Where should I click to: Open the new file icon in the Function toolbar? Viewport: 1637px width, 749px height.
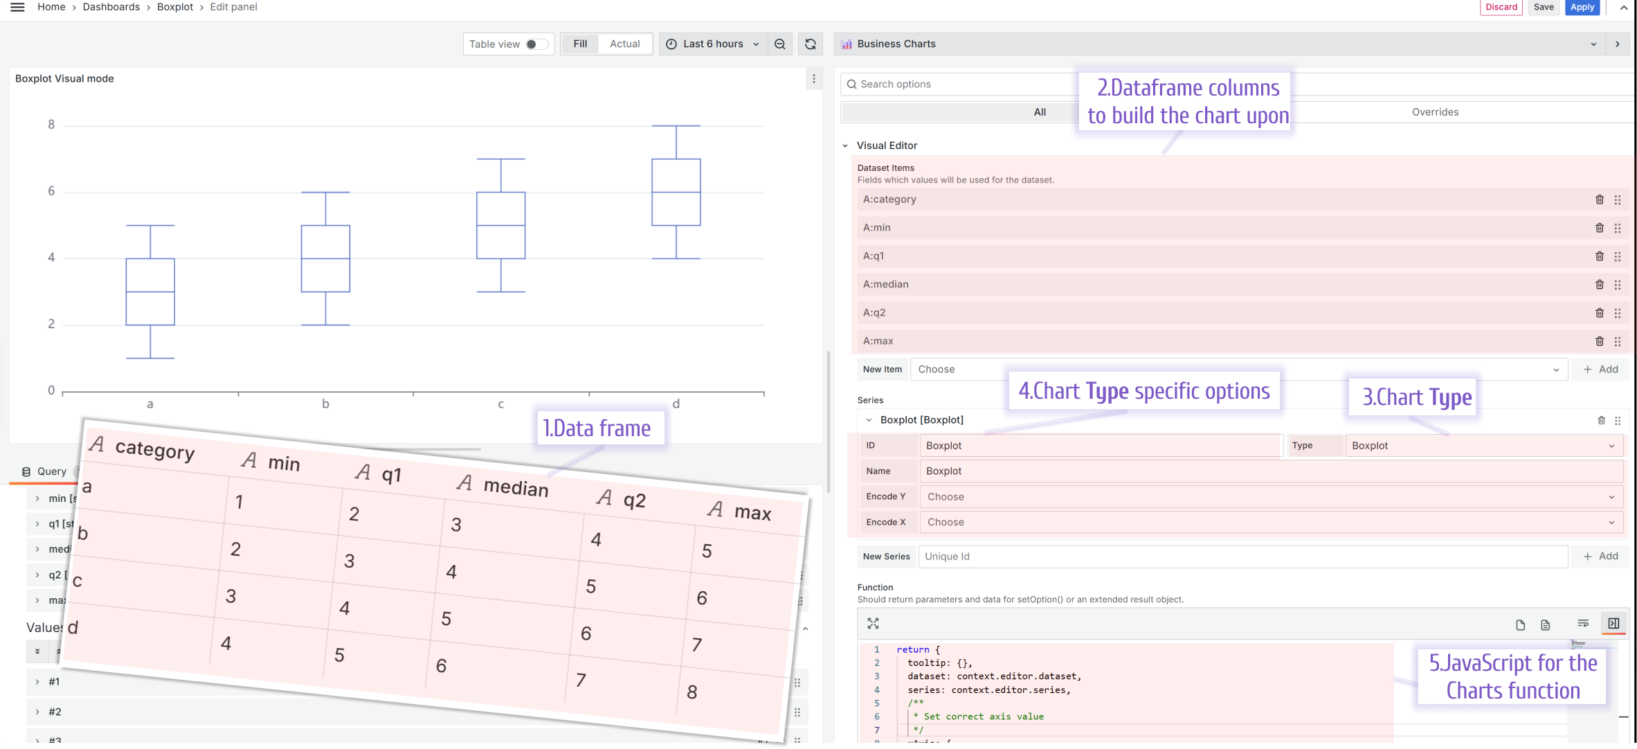pyautogui.click(x=1520, y=624)
